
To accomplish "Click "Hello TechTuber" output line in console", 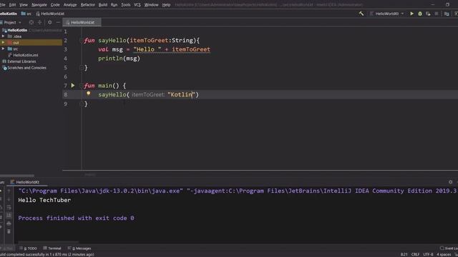I will point(44,200).
